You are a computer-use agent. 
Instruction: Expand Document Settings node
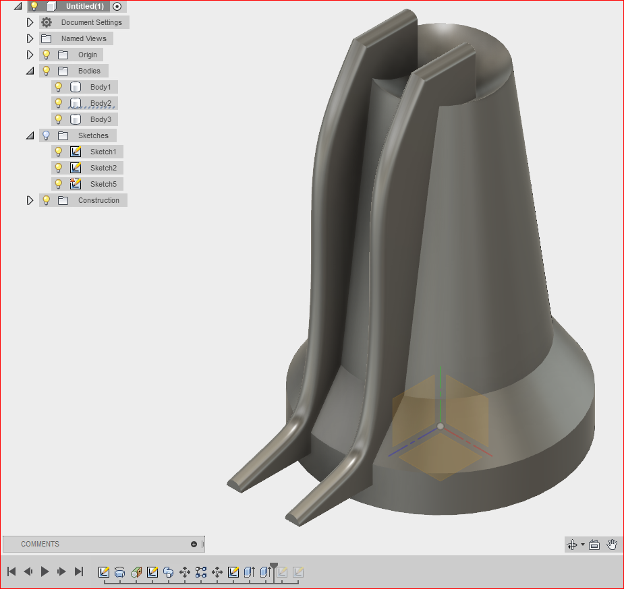30,22
